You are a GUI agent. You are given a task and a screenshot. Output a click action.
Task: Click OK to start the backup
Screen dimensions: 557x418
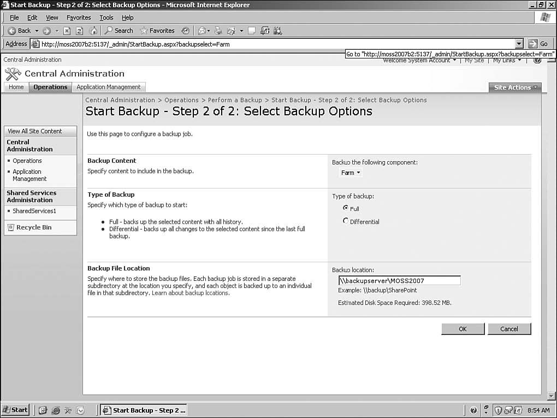coord(463,328)
